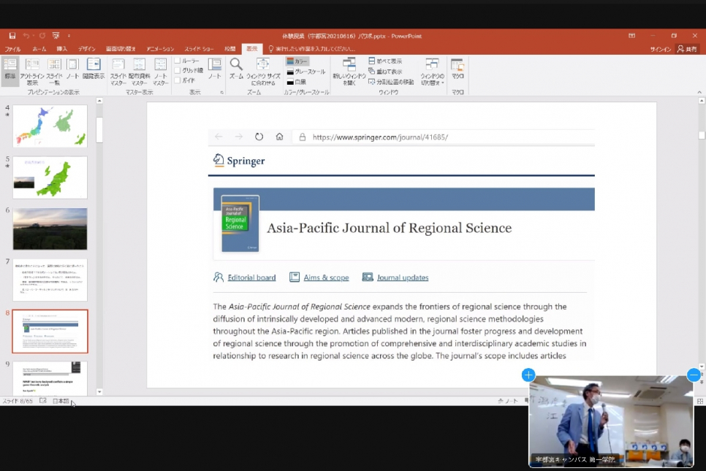The image size is (706, 471).
Task: Click ウィンドウサイズに合わせる (Fit to Window)
Action: 263,71
